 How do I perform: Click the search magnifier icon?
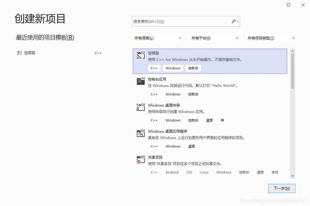233,21
